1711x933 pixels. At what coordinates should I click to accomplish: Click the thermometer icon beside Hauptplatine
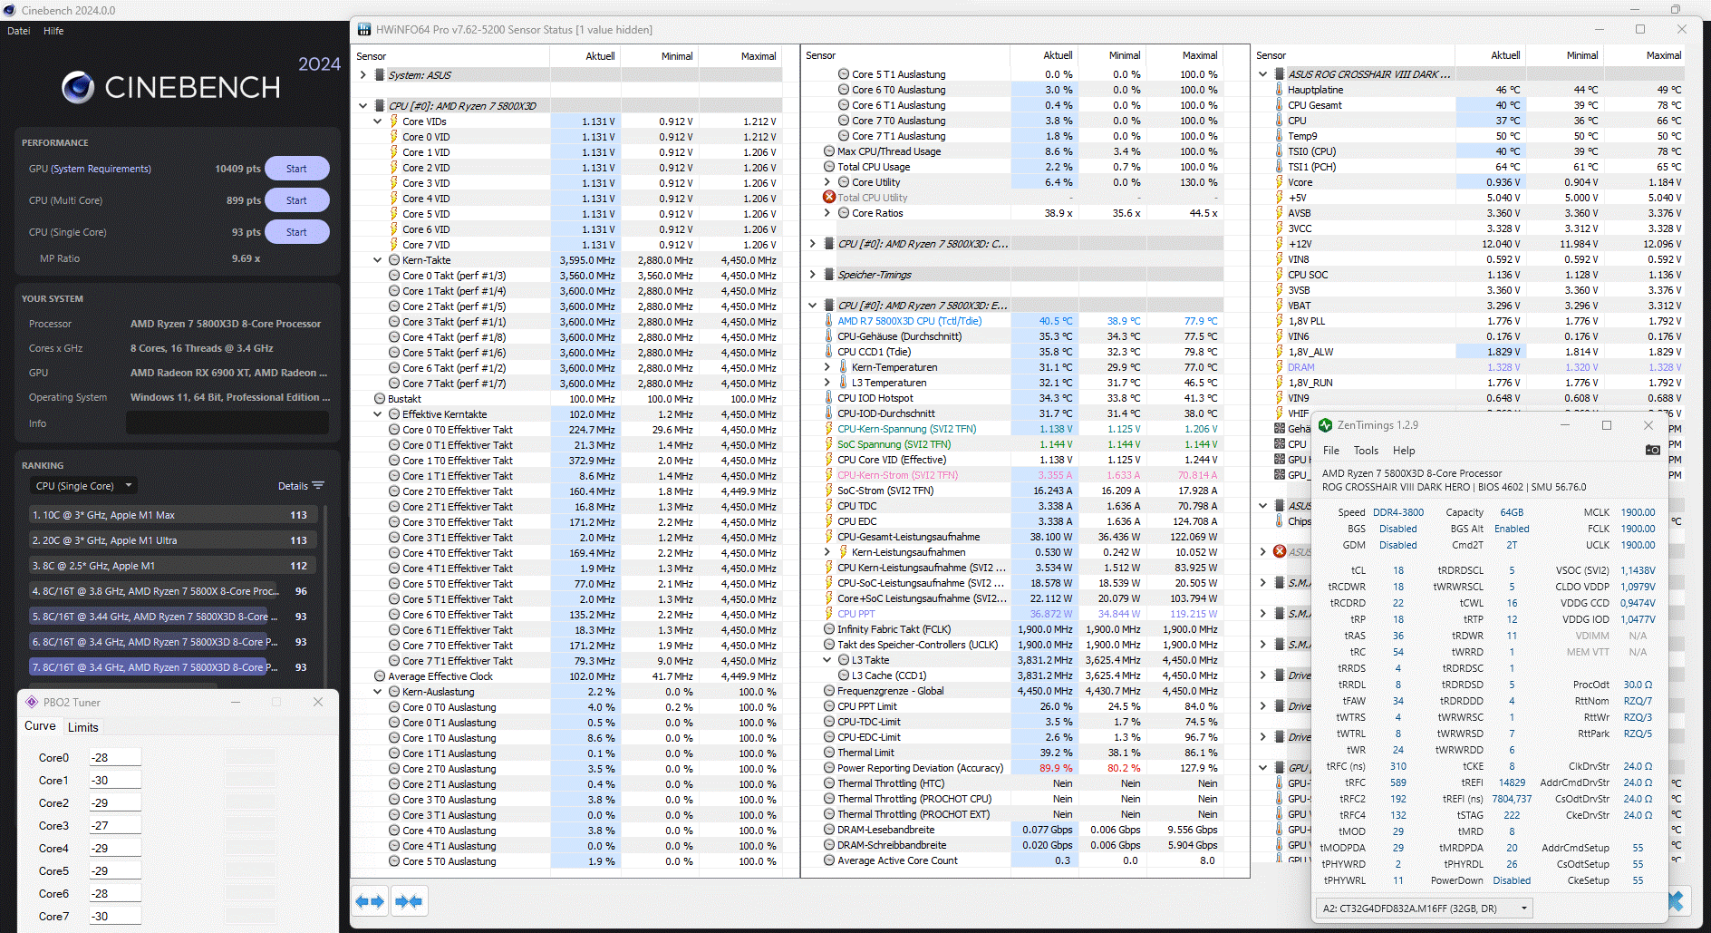click(x=1279, y=90)
